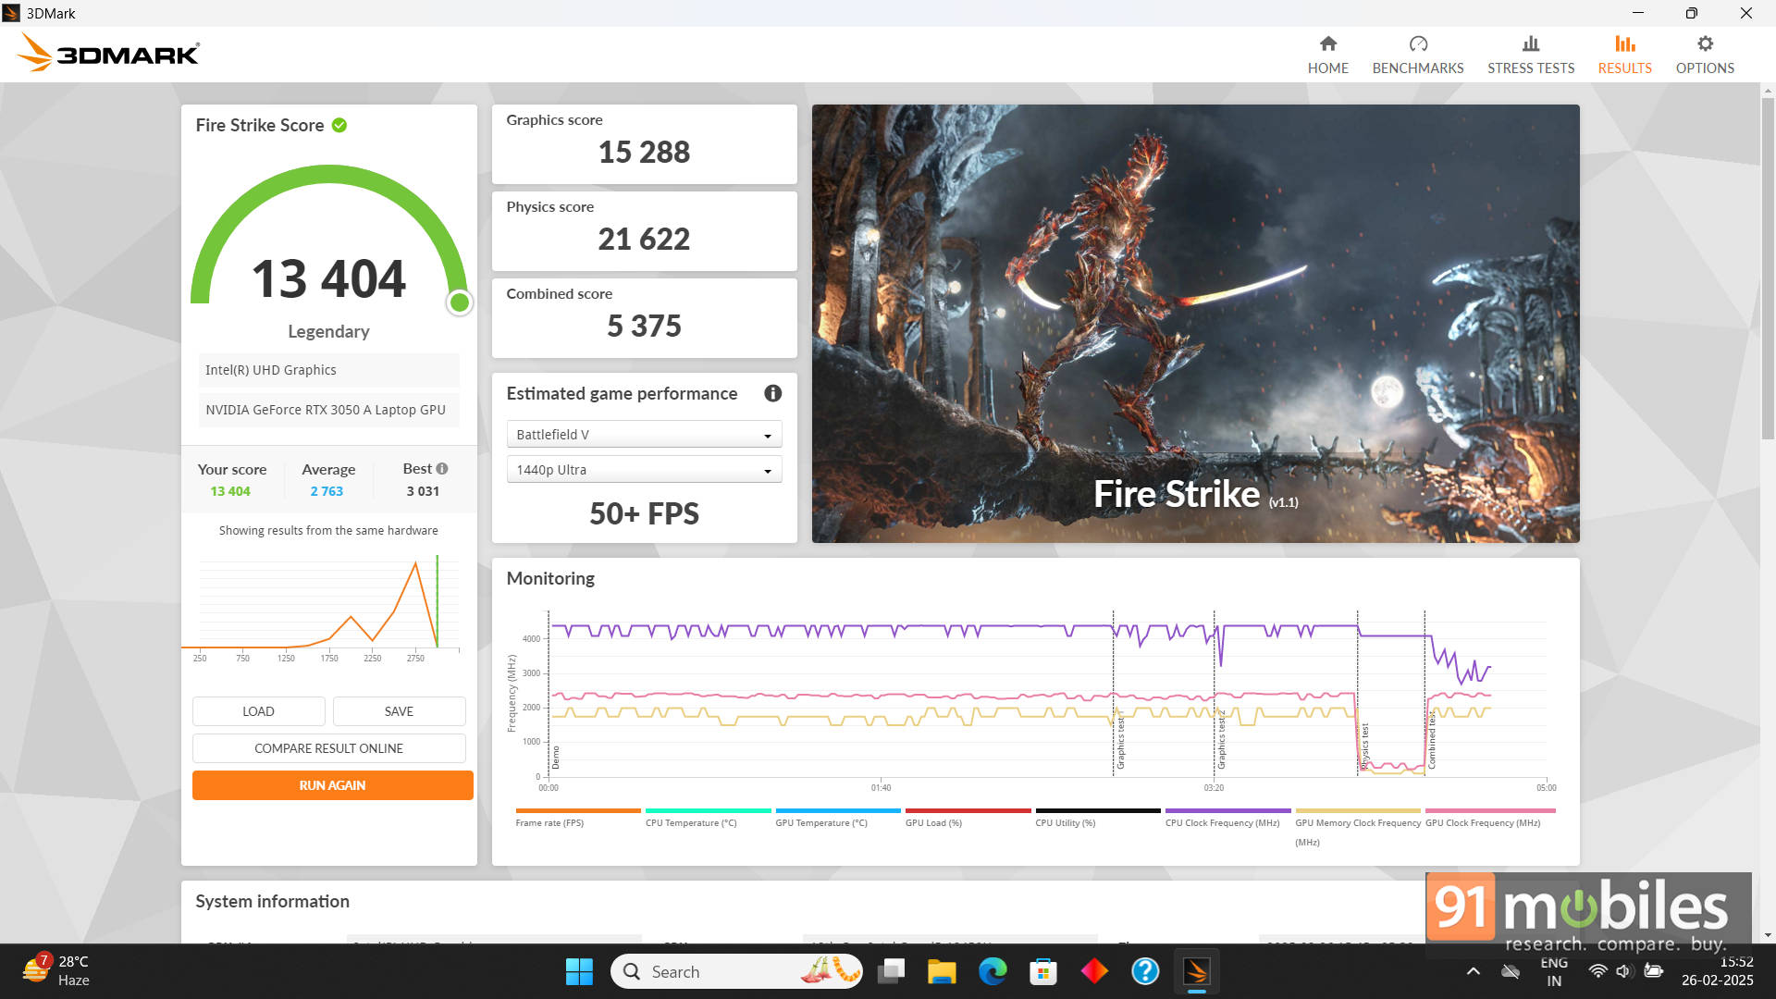The image size is (1776, 999).
Task: Click the 3DMark logo
Action: point(108,53)
